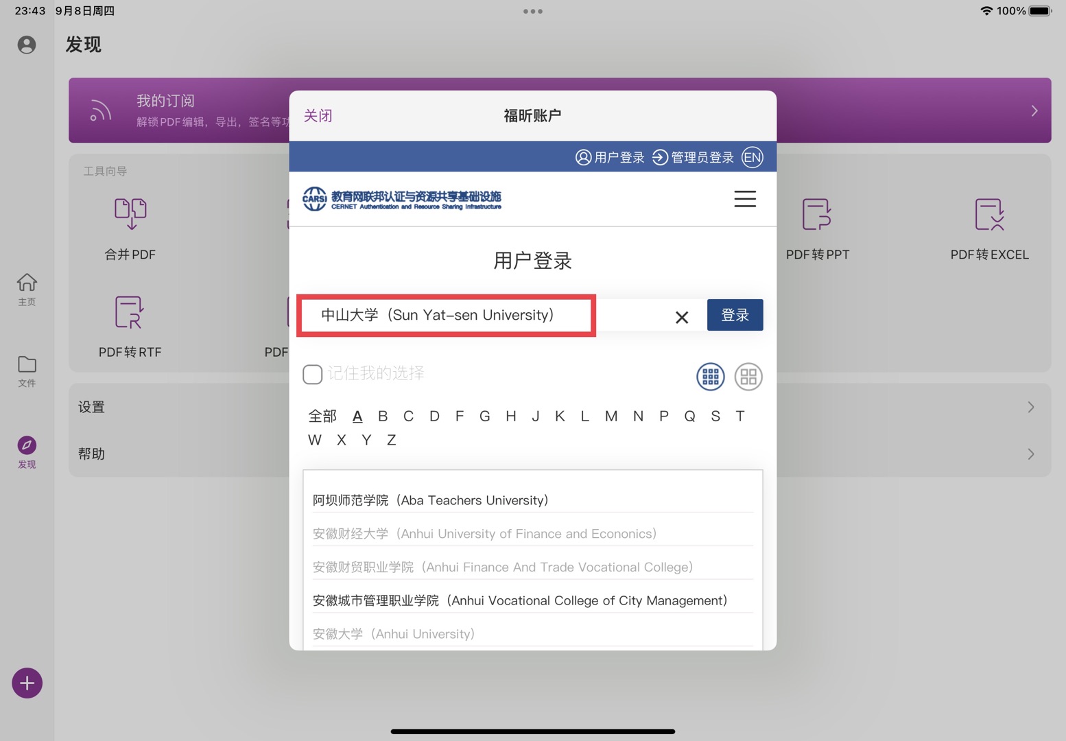Screen dimensions: 1066x741
Task: Open the 帮助 row chevron
Action: [x=1031, y=454]
